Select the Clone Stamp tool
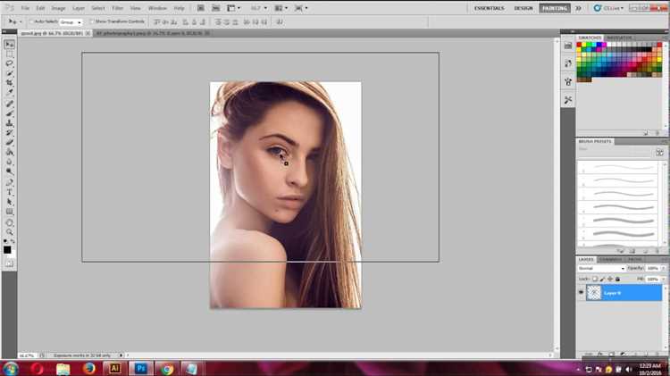Screen dimensions: 670x376 tap(10, 123)
